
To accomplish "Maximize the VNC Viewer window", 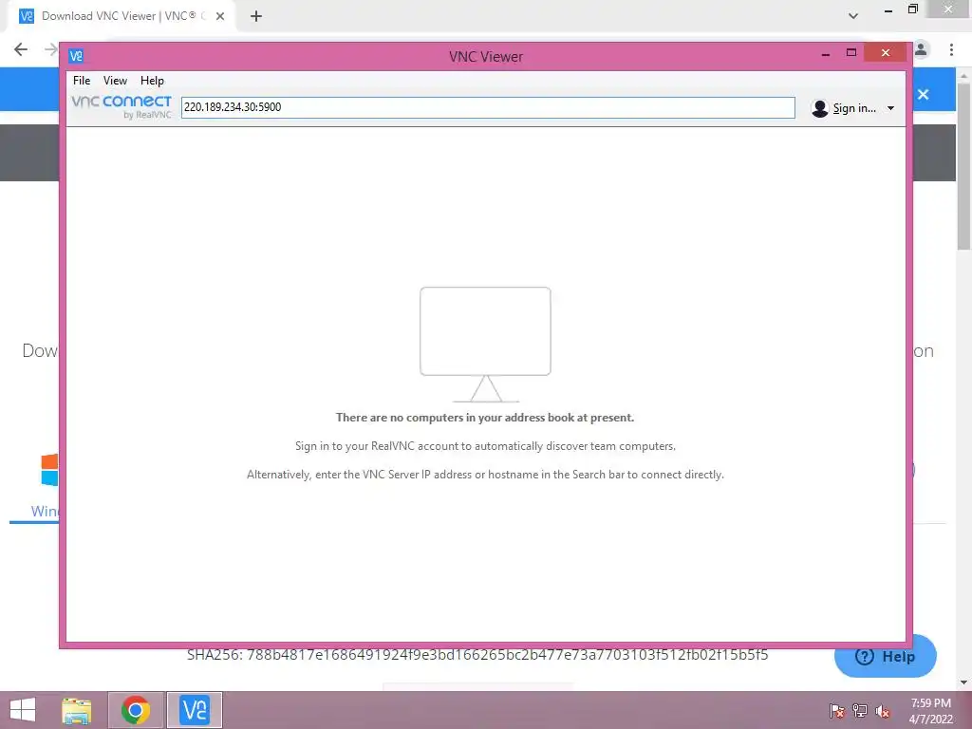I will pos(851,53).
